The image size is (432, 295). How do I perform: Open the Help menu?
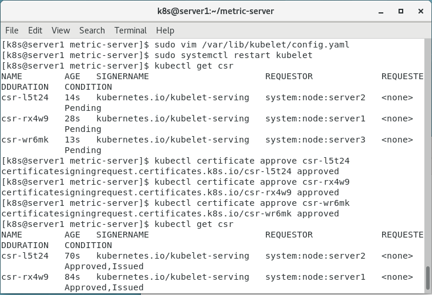pyautogui.click(x=165, y=30)
